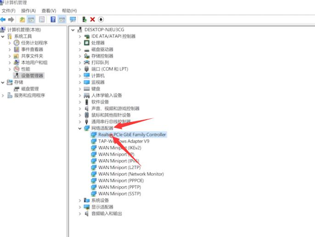Screen dimensions: 315x237
Task: Click the red X uninstall device icon
Action: [x=92, y=19]
